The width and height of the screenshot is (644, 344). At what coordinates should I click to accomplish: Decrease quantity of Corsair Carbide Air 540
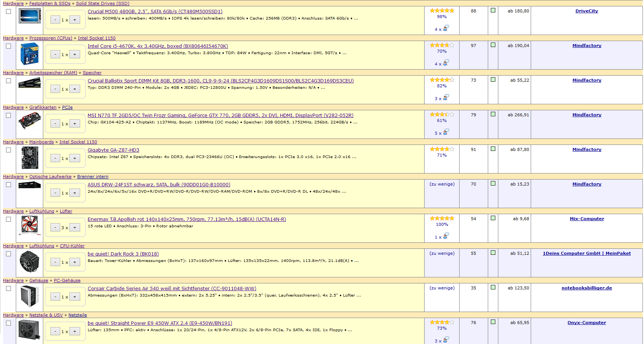[55, 297]
